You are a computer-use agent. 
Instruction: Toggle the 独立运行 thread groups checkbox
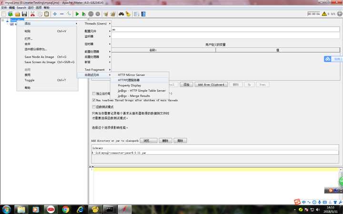[94, 94]
